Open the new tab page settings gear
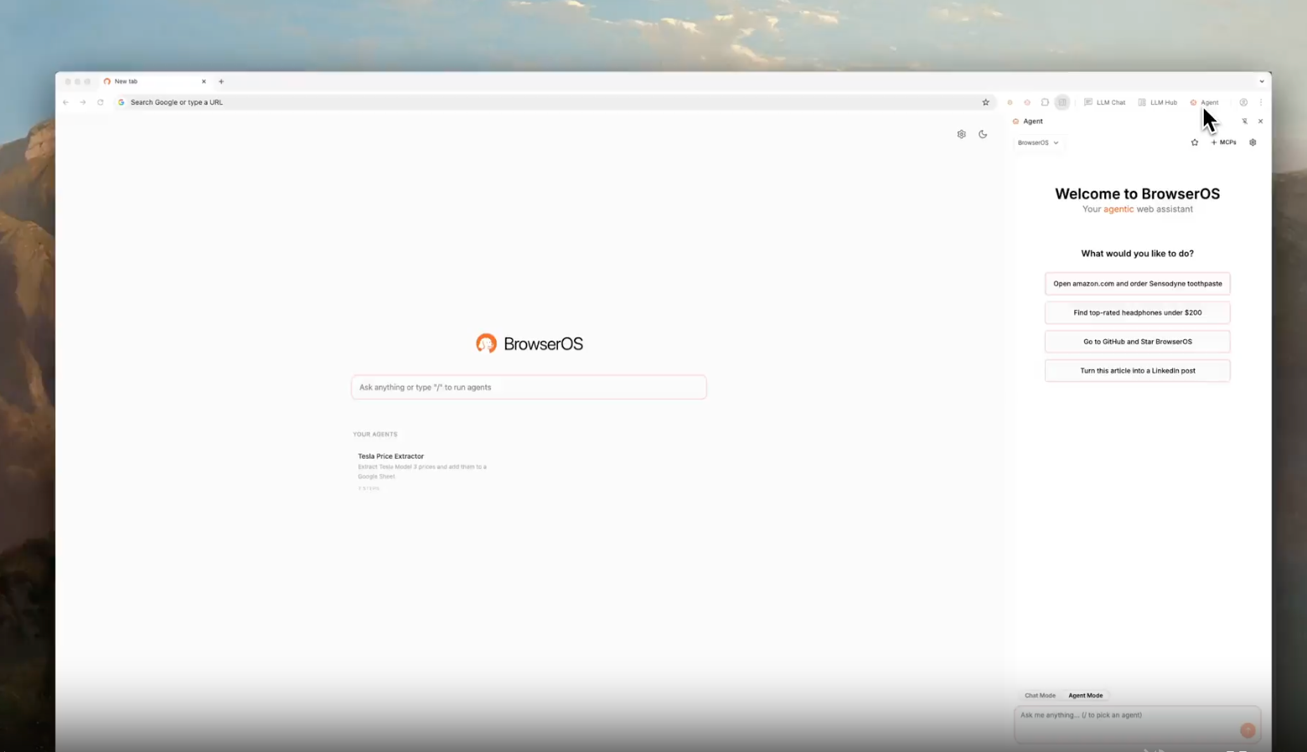Screen dimensions: 1307x752 tap(961, 134)
